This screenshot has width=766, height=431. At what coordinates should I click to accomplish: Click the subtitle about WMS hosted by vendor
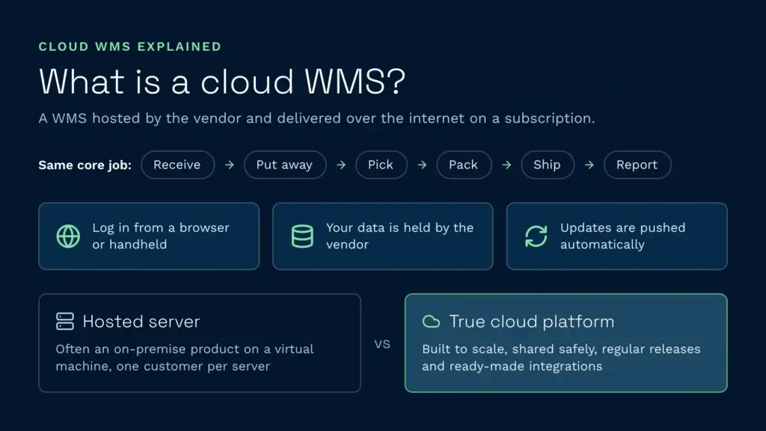click(316, 118)
